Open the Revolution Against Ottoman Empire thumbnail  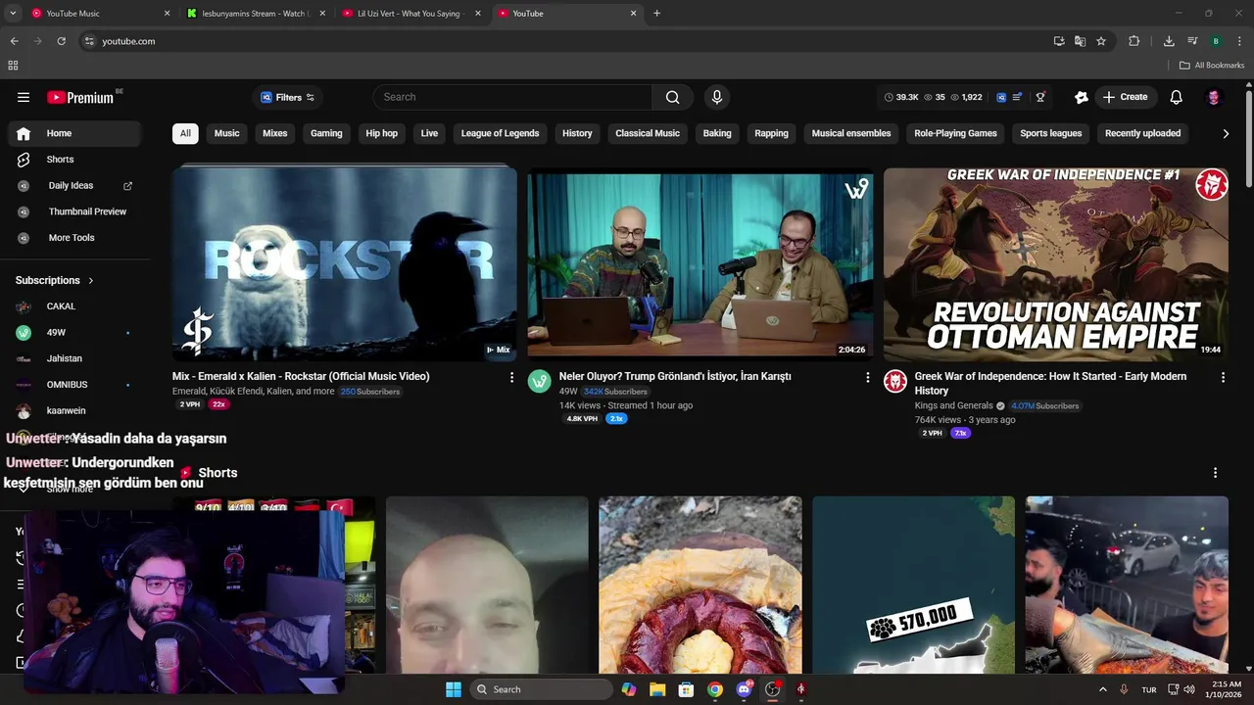click(x=1055, y=264)
